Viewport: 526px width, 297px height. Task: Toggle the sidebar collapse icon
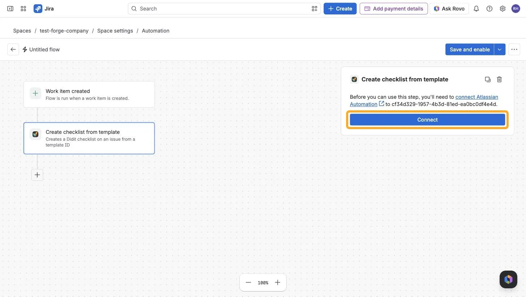(x=10, y=9)
